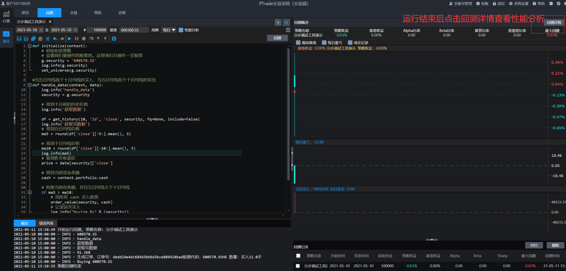Open end date calendar picker
Image resolution: width=566 pixels, height=271 pixels.
coord(75,30)
